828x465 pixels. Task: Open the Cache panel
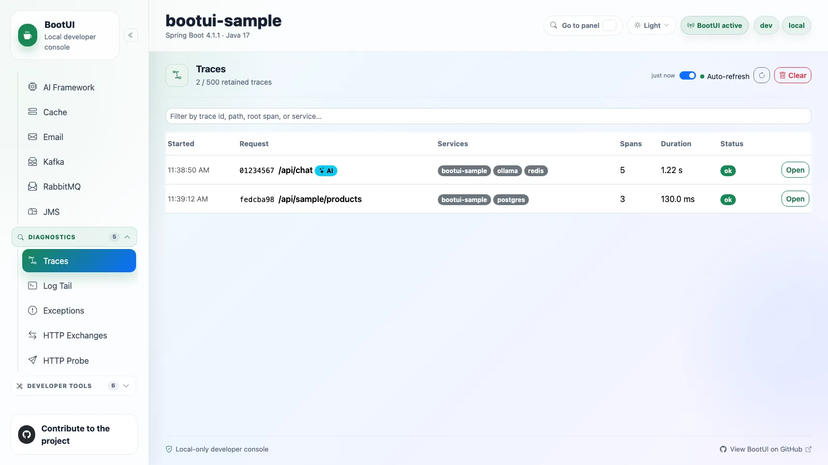click(79, 112)
